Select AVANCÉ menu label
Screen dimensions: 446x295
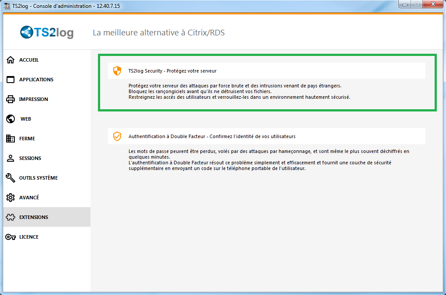pyautogui.click(x=29, y=198)
